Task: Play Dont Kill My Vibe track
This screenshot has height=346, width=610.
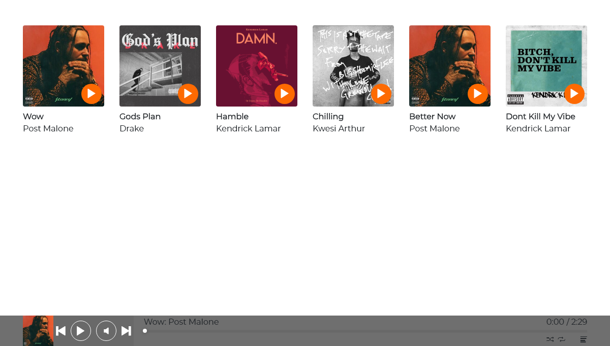Action: pos(574,94)
